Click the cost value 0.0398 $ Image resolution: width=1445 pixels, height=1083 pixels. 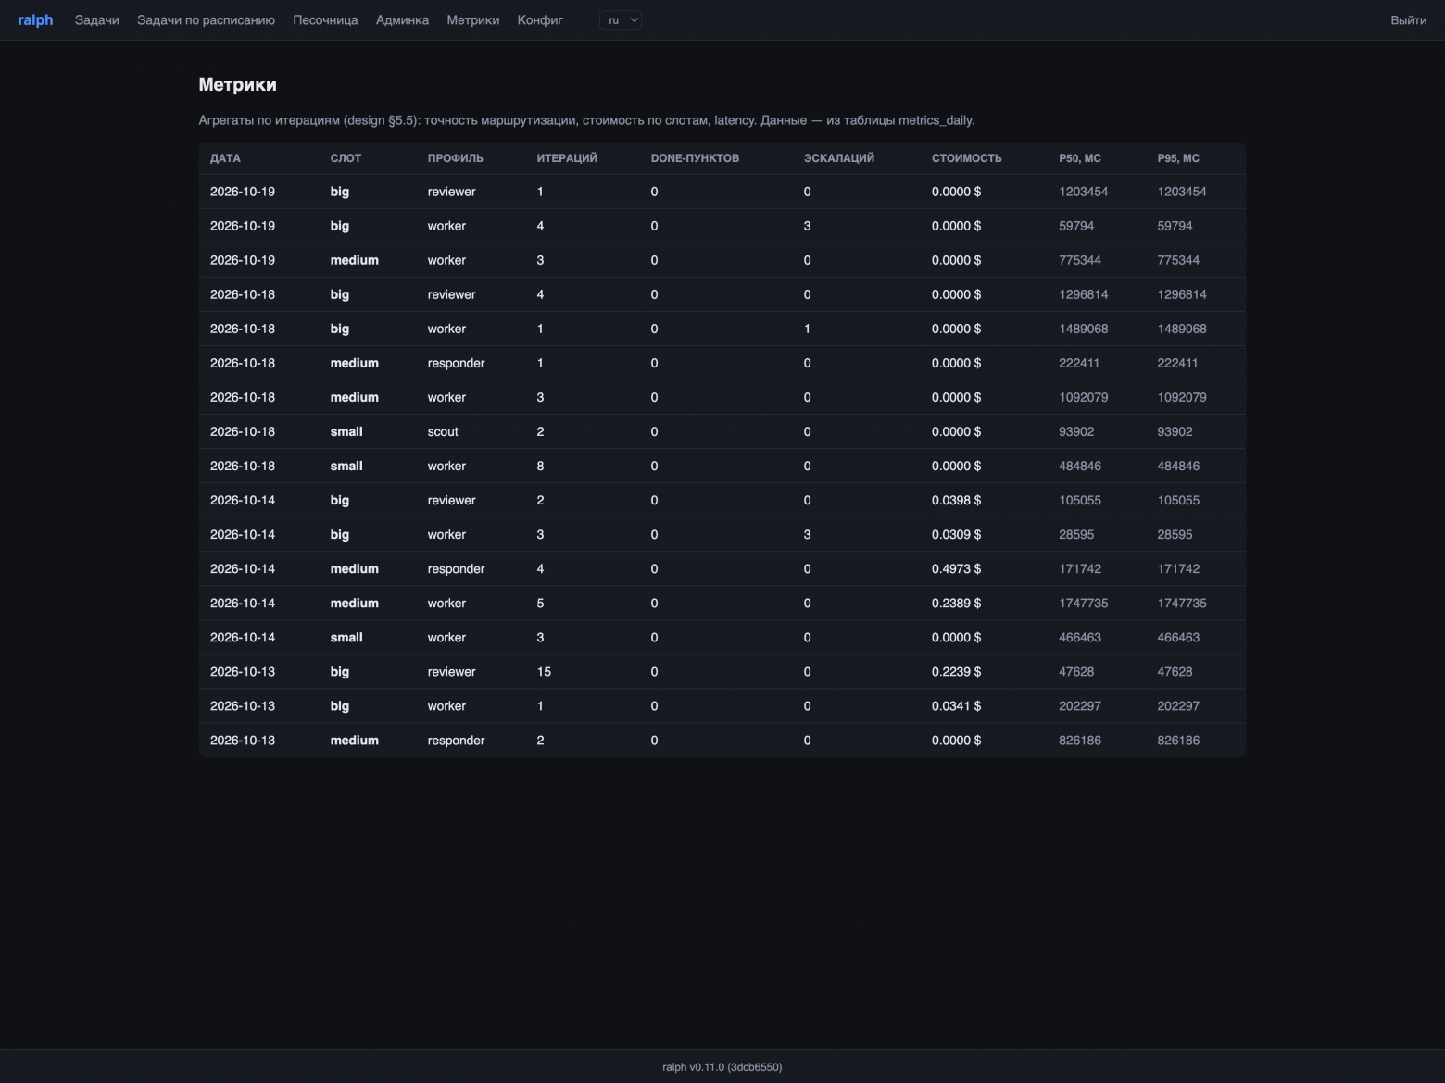tap(956, 501)
